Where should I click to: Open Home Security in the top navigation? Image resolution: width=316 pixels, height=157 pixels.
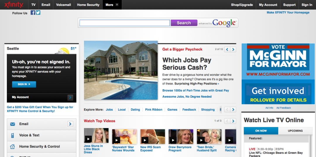point(88,5)
